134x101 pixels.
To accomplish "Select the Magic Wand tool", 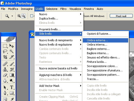I will 11,51.
